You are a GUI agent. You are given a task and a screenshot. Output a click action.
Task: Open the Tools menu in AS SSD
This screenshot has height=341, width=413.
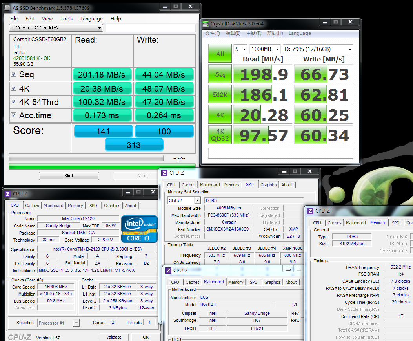tap(66, 19)
